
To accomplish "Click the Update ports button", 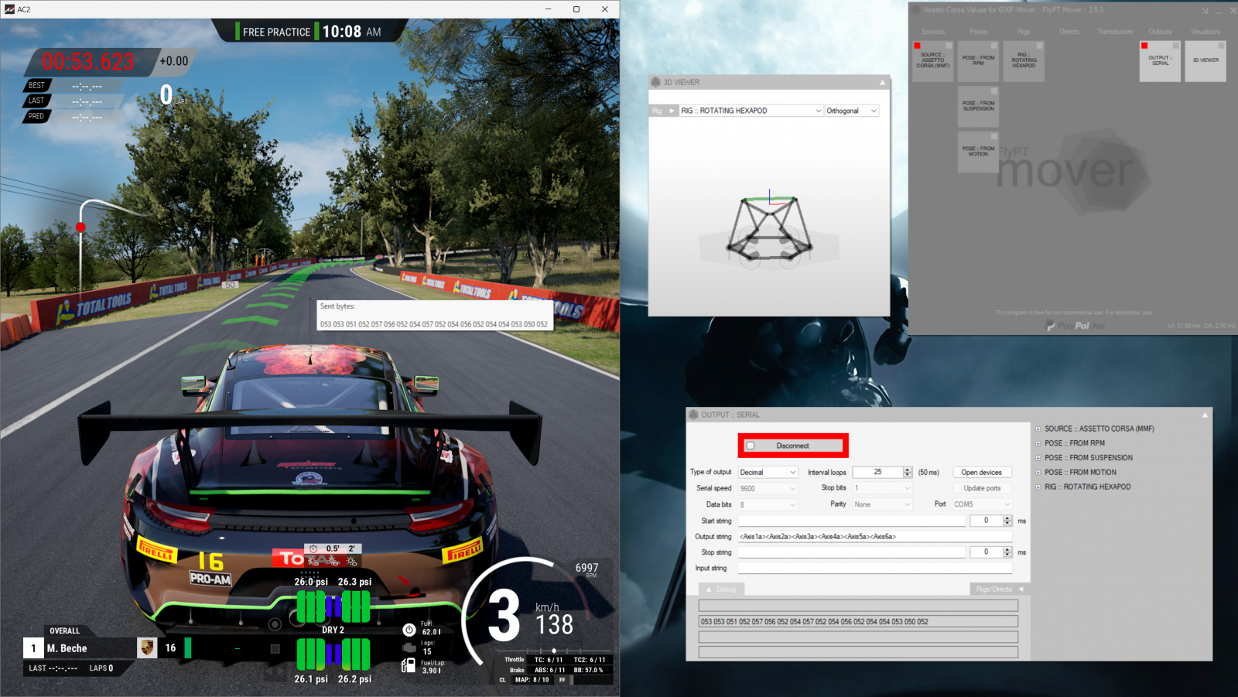I will point(982,488).
